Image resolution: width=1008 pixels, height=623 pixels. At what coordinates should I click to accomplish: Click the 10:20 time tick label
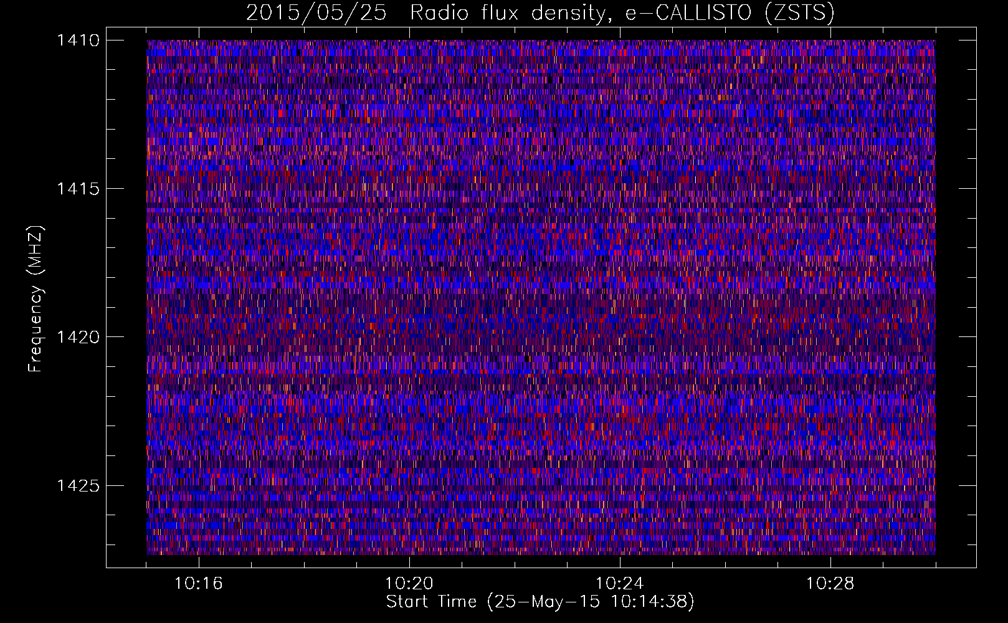[x=409, y=584]
